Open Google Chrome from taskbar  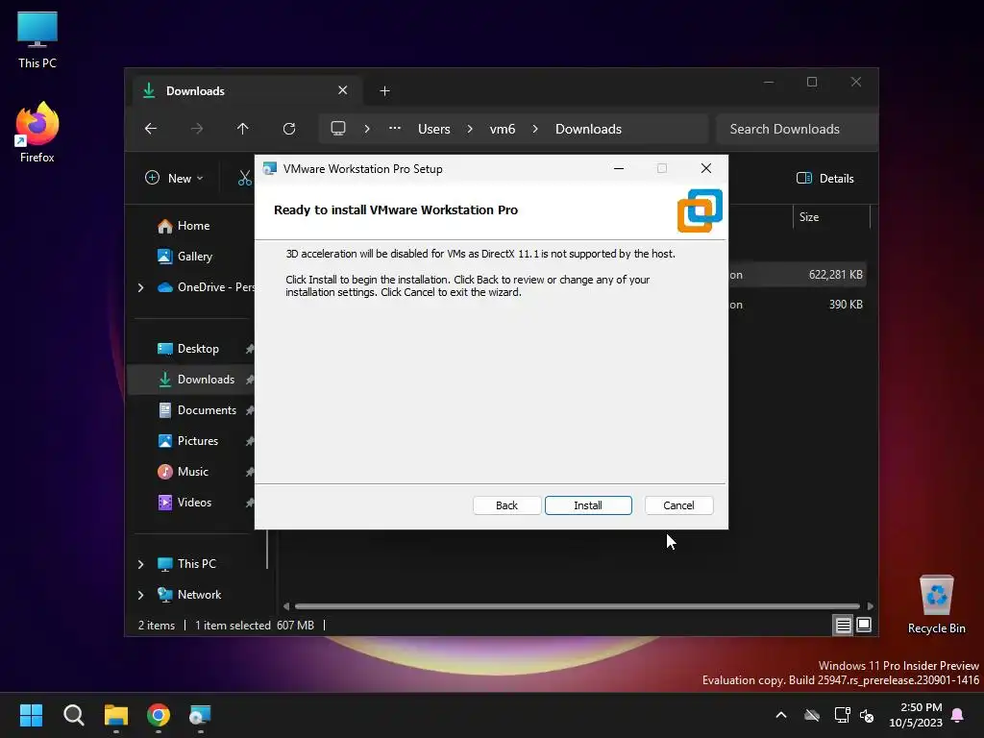coord(159,715)
